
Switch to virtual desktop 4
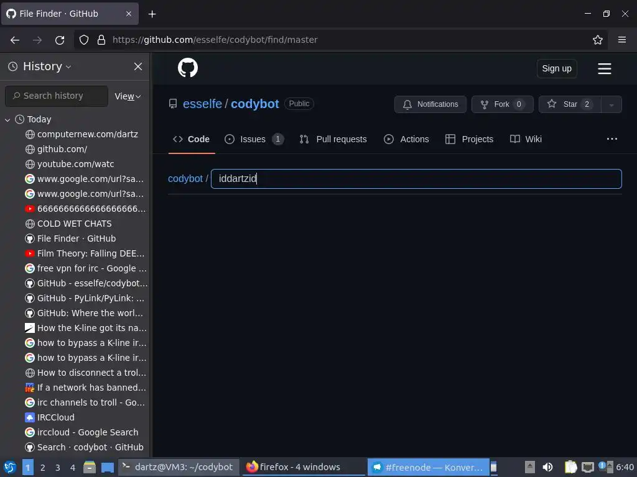point(73,468)
